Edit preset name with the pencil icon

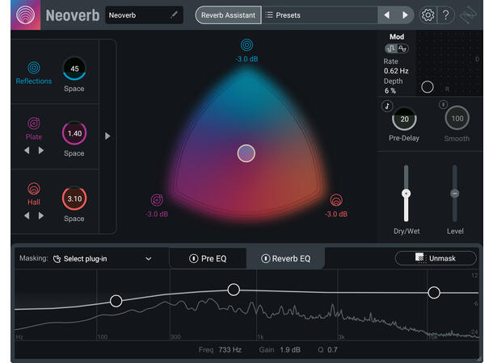174,15
